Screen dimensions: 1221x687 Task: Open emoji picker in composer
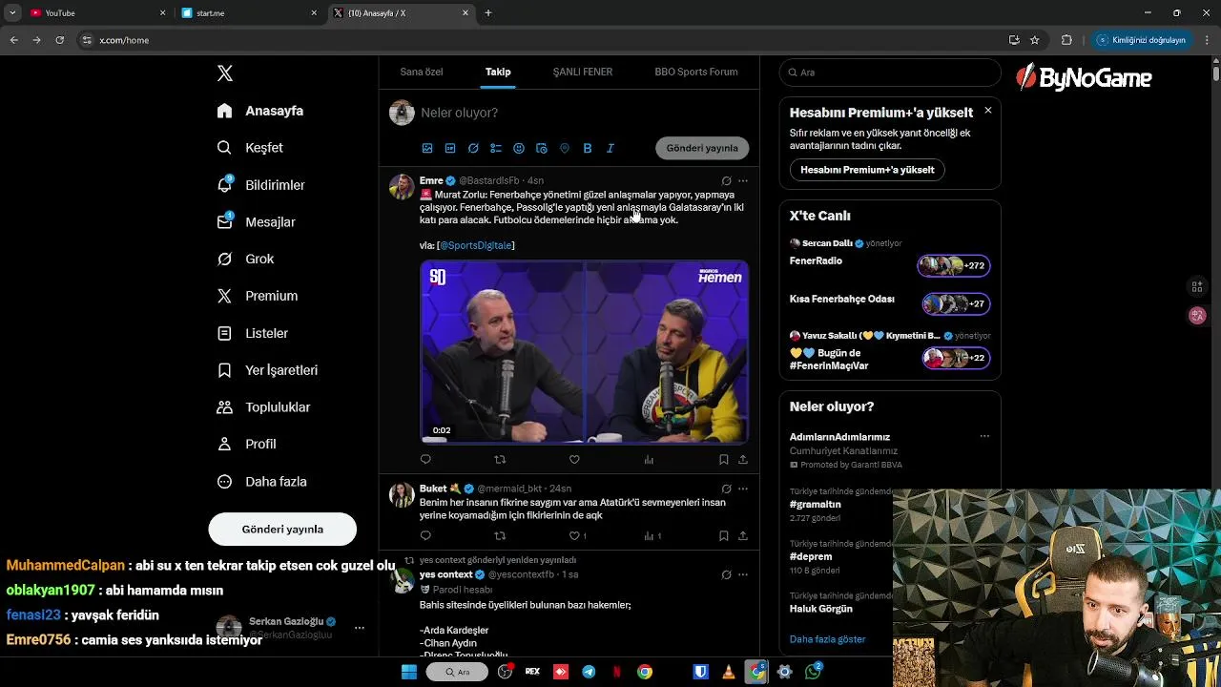[519, 148]
